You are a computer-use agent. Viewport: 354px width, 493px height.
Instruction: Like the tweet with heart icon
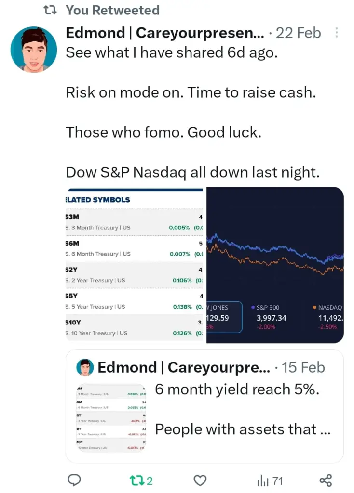(200, 480)
